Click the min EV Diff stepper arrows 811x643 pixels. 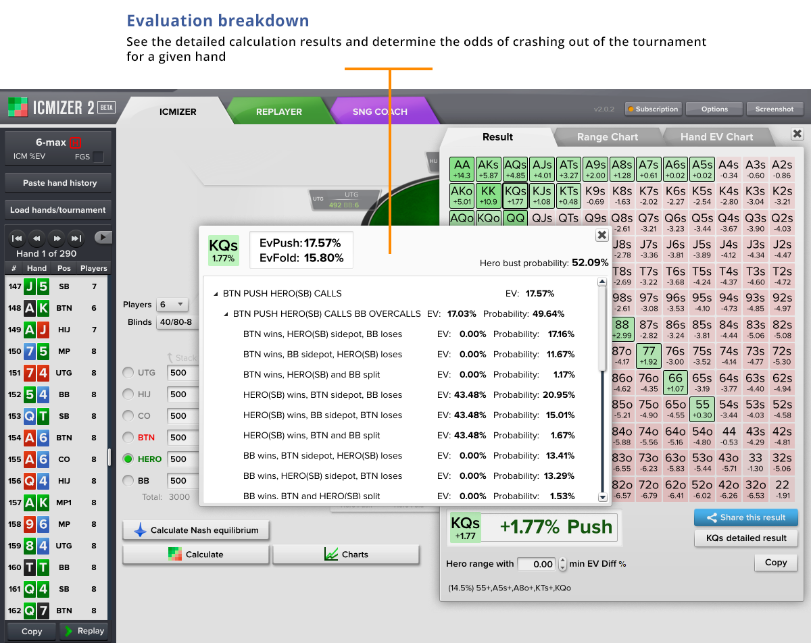tap(562, 564)
